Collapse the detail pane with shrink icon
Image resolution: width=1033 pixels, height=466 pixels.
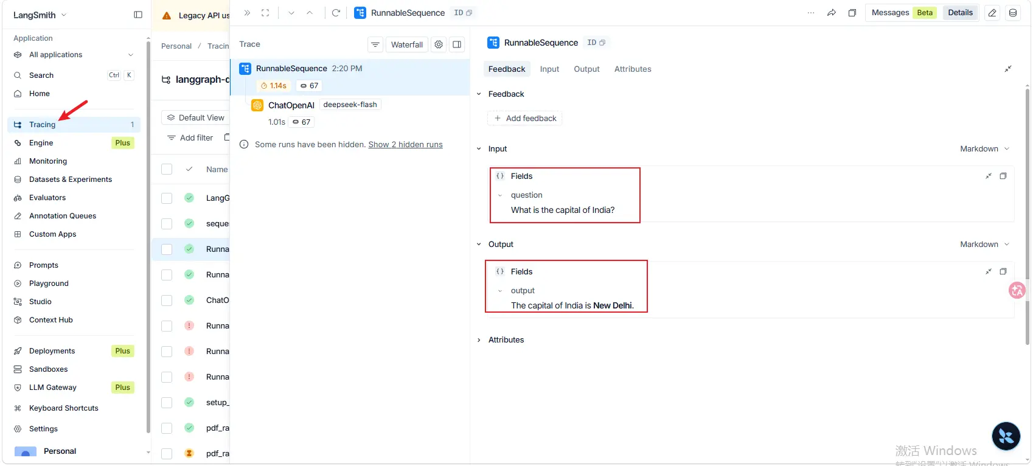pos(1008,69)
